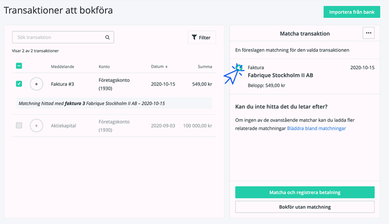Click Matcha och registrera betalning
The height and width of the screenshot is (224, 389).
coord(304,192)
